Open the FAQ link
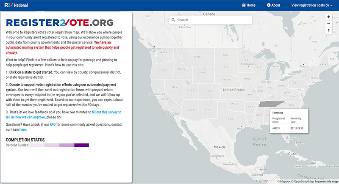This screenshot has height=184, width=339. [x=53, y=125]
